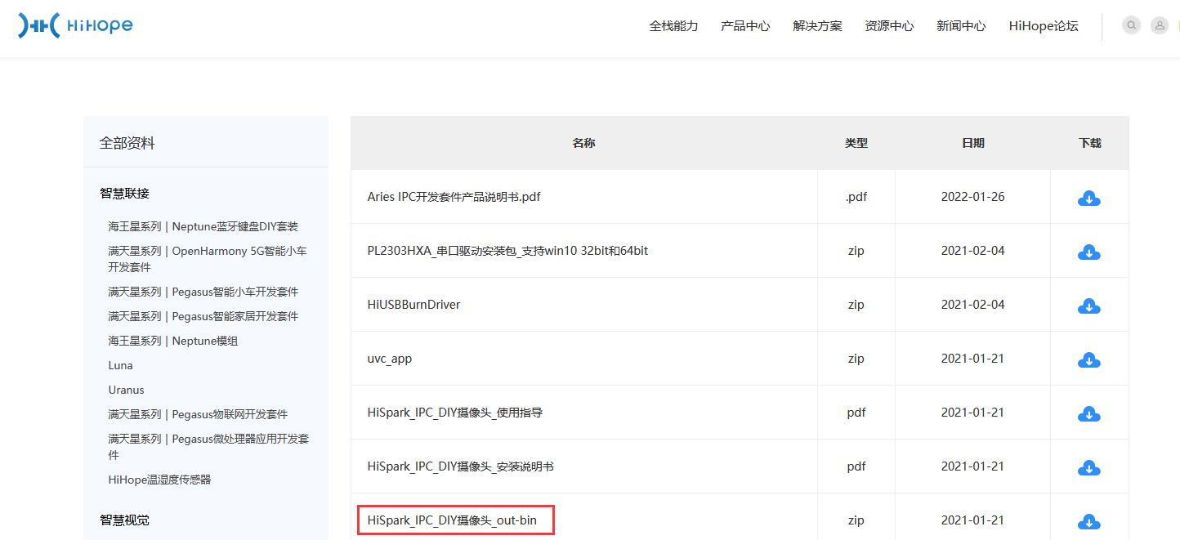Screen dimensions: 1180x540
Task: Click type zip in uvc_app row
Action: (x=856, y=359)
